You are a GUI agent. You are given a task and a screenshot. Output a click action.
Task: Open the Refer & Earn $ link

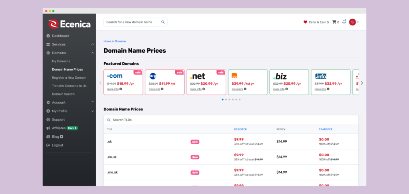(319, 22)
